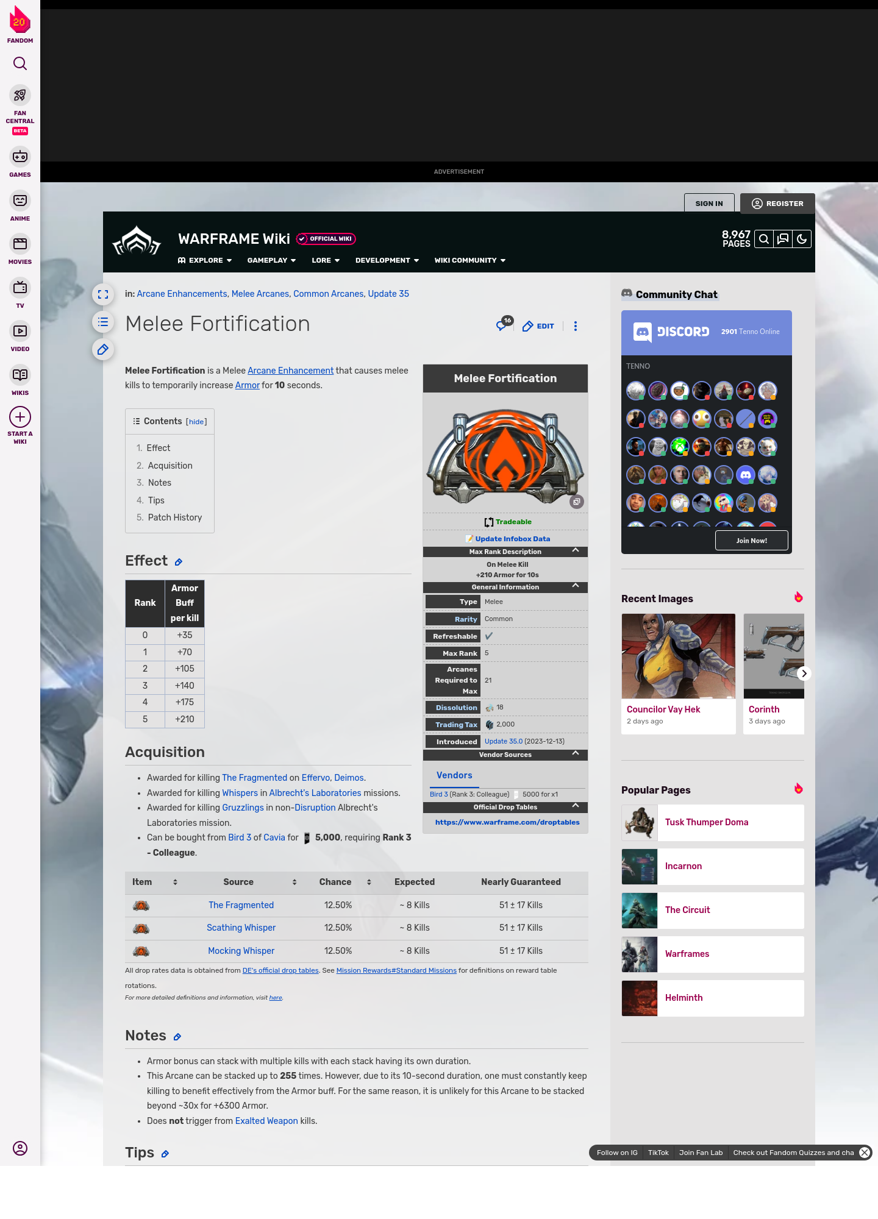
Task: Enlarge the Melee Fortification image
Action: (x=576, y=502)
